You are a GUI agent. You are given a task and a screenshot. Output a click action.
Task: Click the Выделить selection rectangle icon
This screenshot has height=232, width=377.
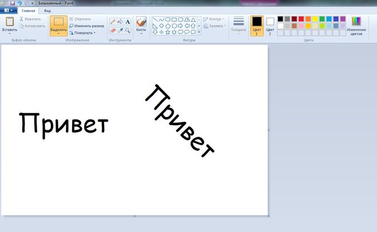click(x=59, y=22)
